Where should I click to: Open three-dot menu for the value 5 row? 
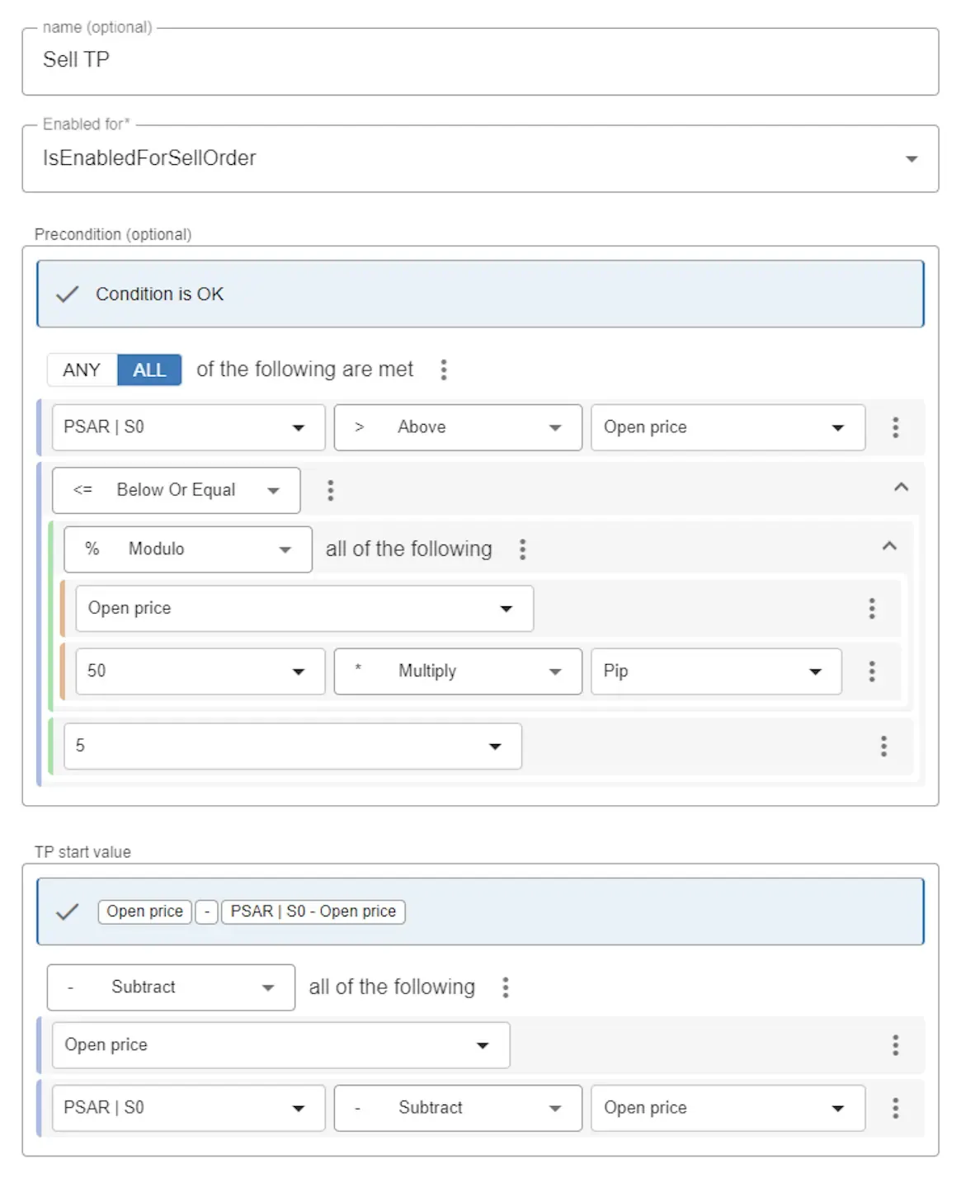point(883,747)
